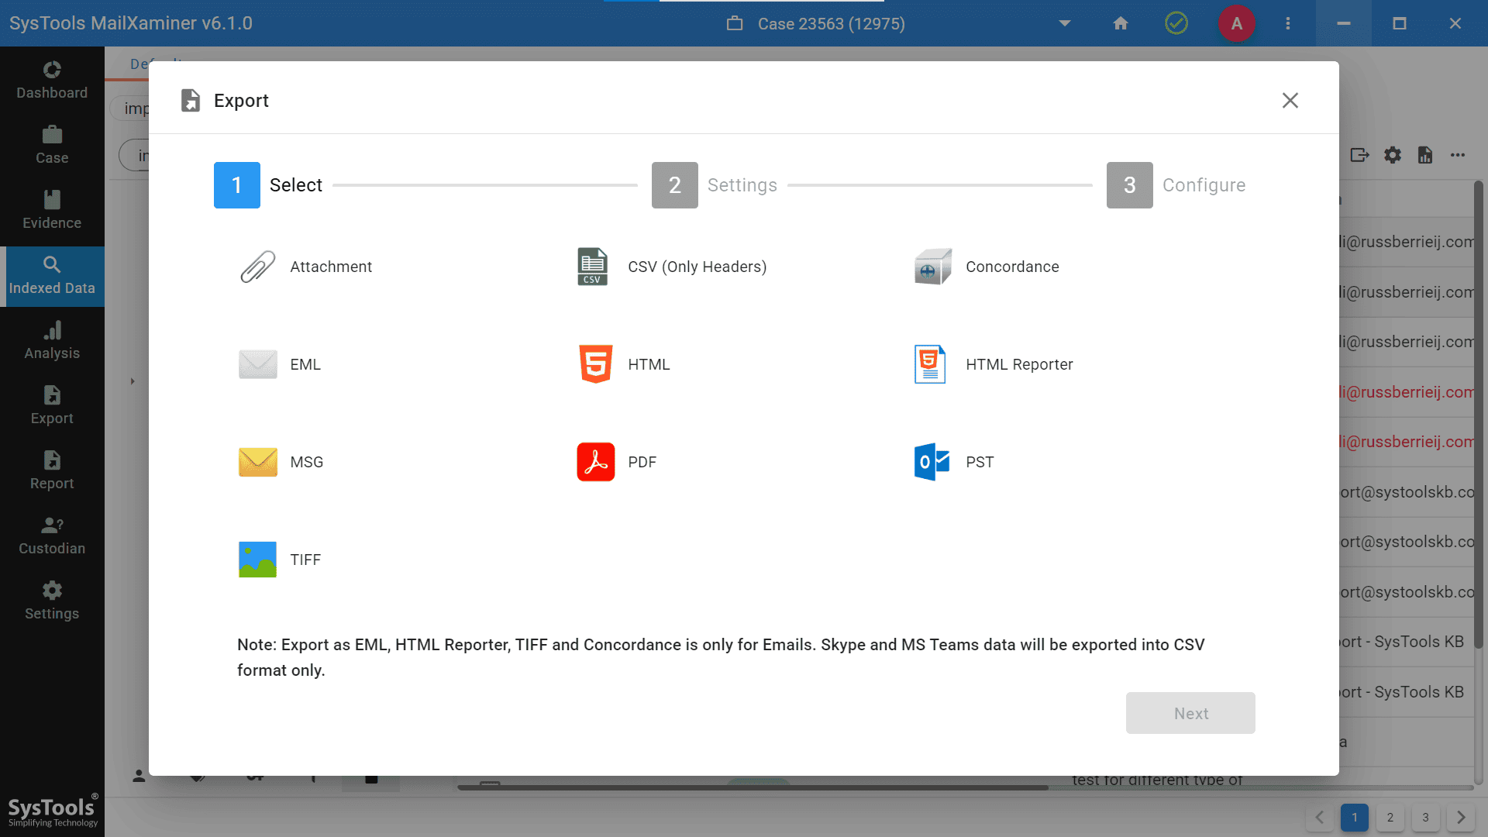The height and width of the screenshot is (837, 1488).
Task: Open results page 2
Action: [x=1390, y=818]
